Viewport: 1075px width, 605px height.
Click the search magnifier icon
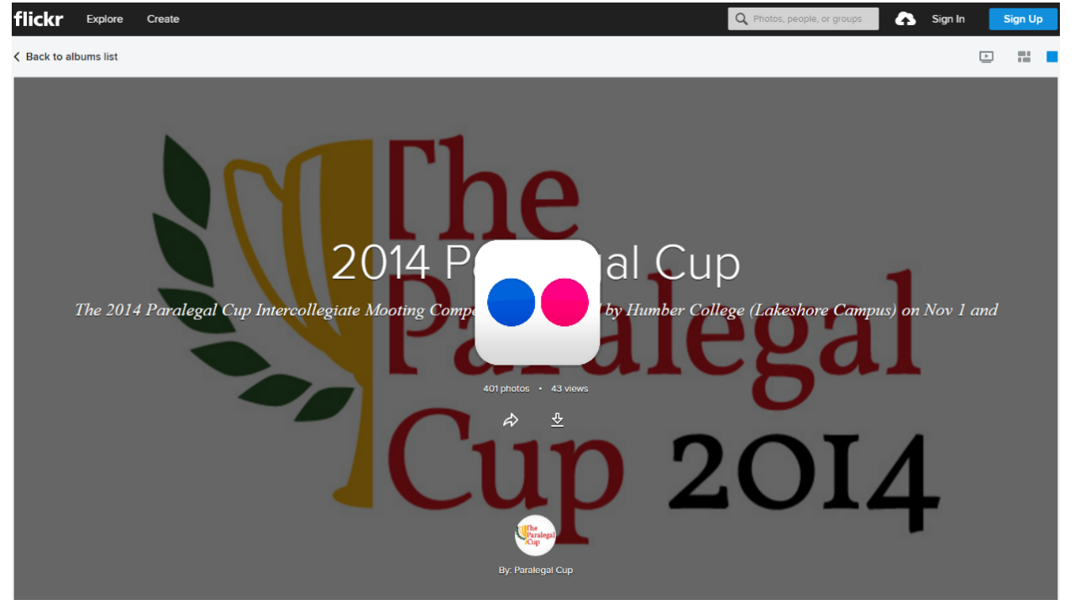tap(741, 18)
